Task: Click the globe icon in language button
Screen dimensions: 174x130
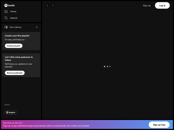Action: coord(7,112)
